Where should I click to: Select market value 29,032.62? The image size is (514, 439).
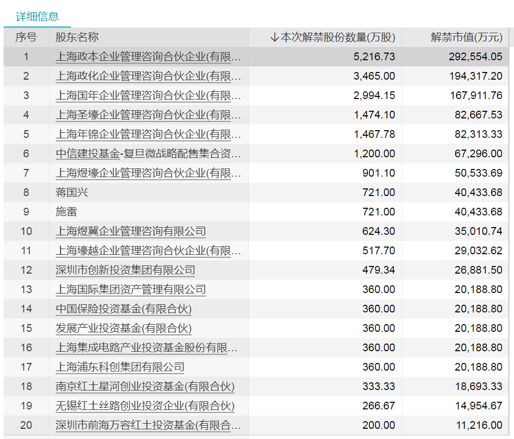point(478,251)
